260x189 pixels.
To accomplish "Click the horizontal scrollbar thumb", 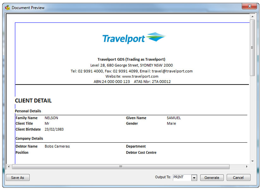I will (121, 167).
